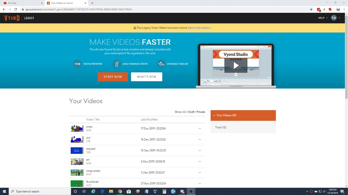
Task: Open options menu for thumbnail video
Action: tap(200, 184)
